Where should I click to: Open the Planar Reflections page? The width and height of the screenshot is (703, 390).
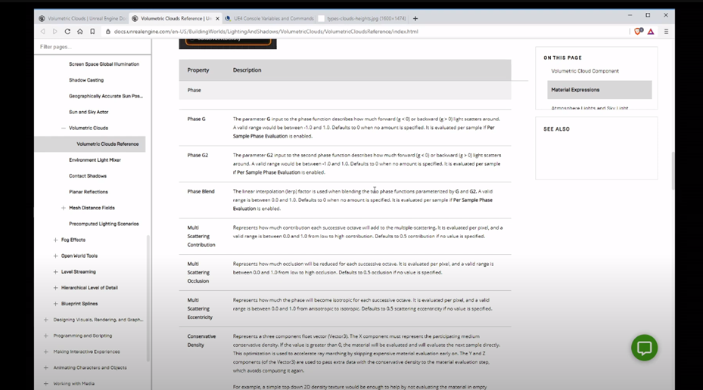89,192
